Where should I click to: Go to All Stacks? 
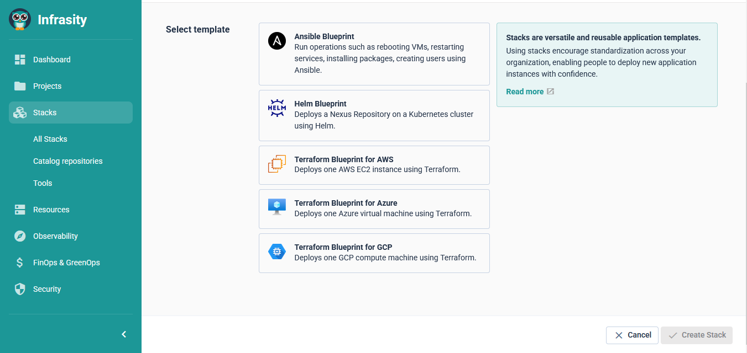[x=50, y=139]
